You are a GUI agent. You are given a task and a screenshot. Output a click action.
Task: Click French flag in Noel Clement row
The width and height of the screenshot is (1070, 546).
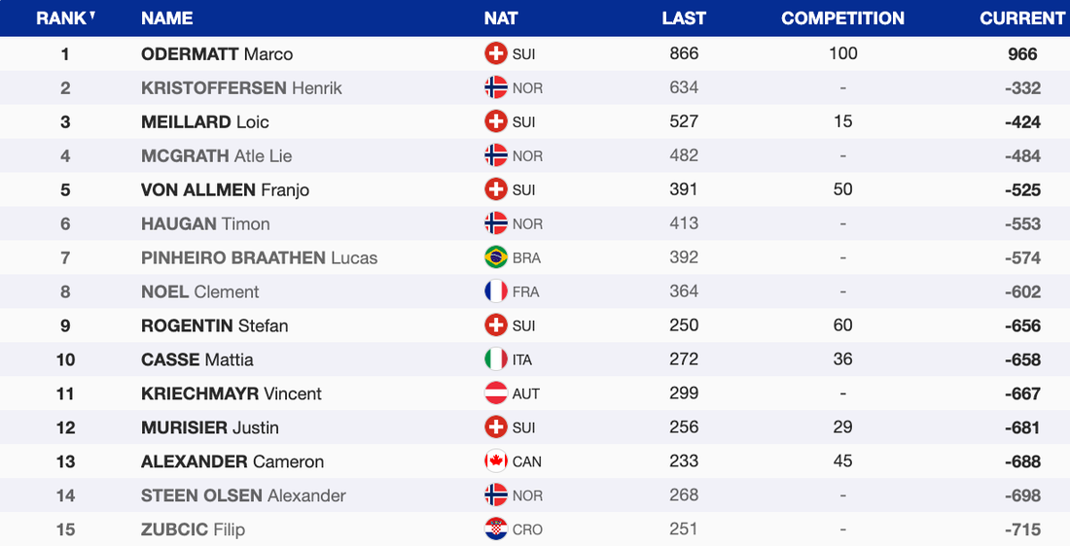pyautogui.click(x=496, y=291)
